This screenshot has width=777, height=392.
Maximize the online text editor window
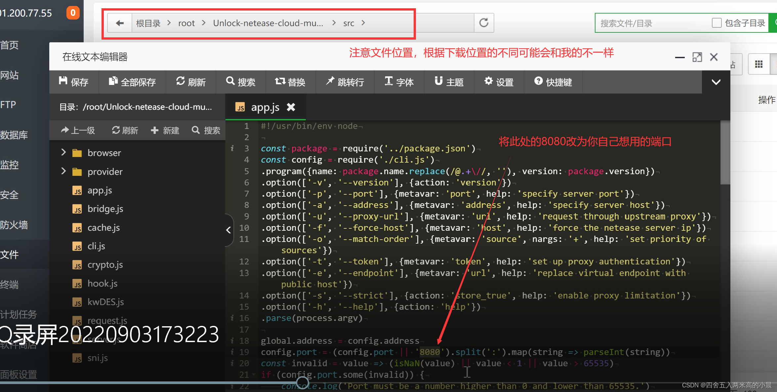click(x=697, y=57)
